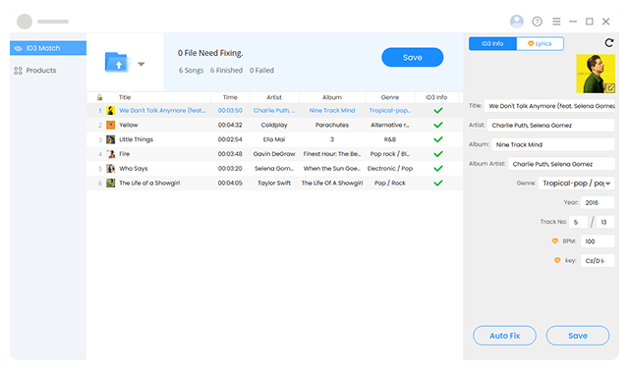Screen dimensions: 629x370
Task: Click the blue Save button at the top
Action: [x=413, y=57]
